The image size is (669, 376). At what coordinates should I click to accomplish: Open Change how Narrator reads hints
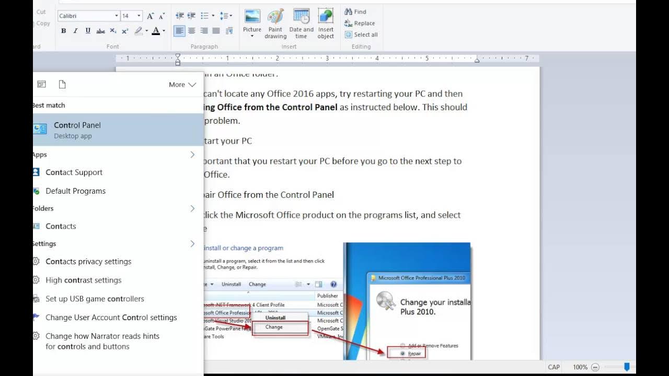118,341
